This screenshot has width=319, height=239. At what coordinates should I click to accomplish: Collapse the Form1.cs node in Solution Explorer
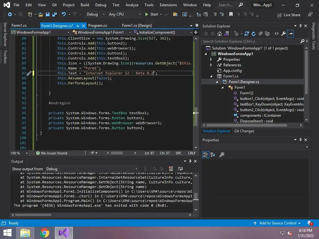click(211, 76)
